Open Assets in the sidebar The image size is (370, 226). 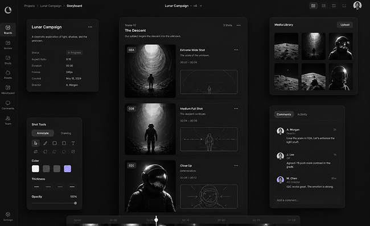point(8,74)
